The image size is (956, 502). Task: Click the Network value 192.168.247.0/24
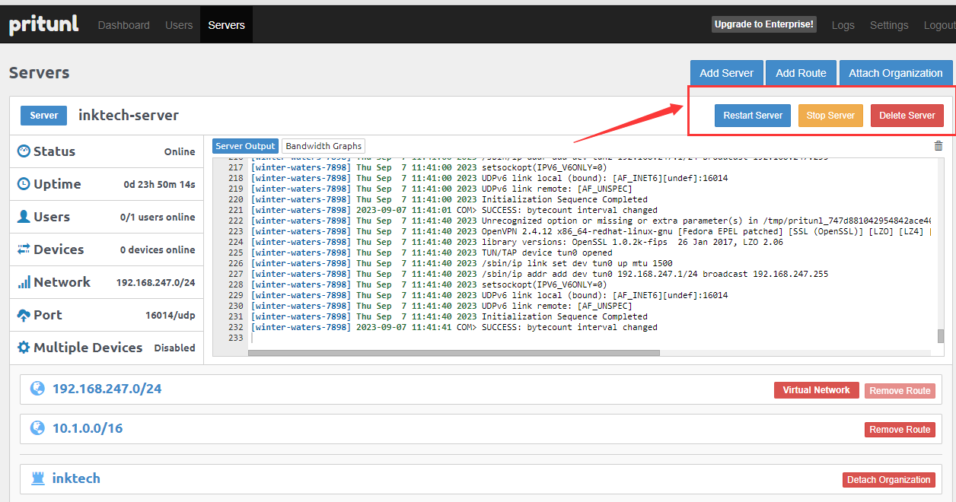(x=155, y=282)
